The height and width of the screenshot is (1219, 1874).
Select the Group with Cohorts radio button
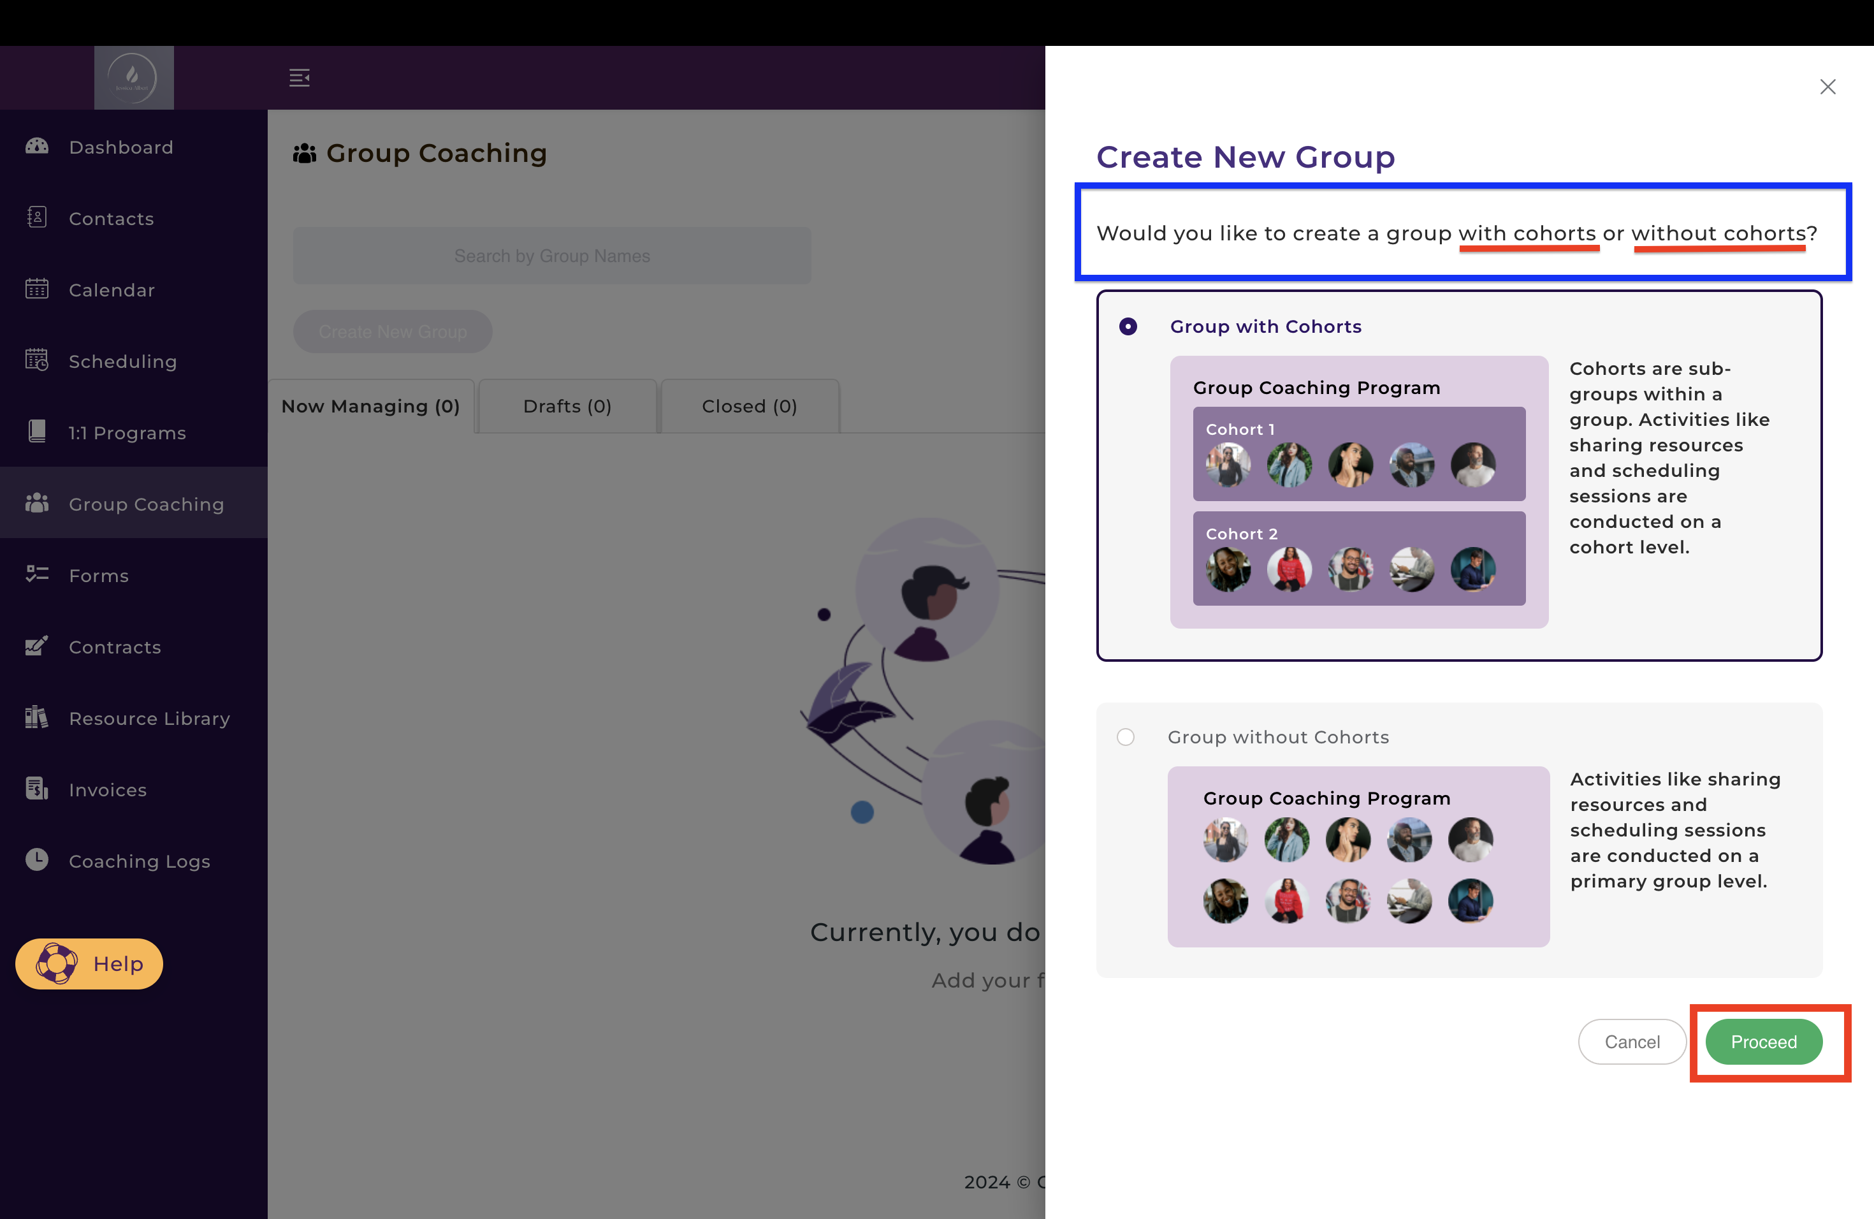pos(1128,326)
